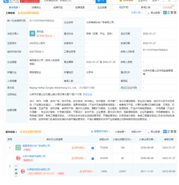Click YH logo of 永辉超市股份有限公司
The image size is (179, 185).
point(23,171)
